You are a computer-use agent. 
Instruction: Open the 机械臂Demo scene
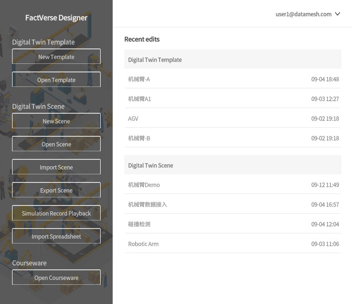[233, 185]
